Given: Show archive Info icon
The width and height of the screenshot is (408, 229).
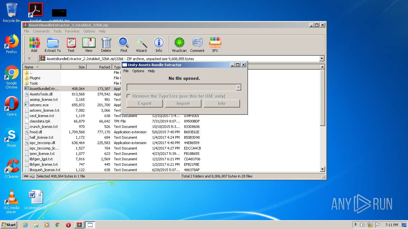Looking at the screenshot, I should click(x=159, y=45).
